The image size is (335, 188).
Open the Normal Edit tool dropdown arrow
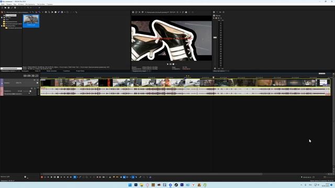pos(77,177)
